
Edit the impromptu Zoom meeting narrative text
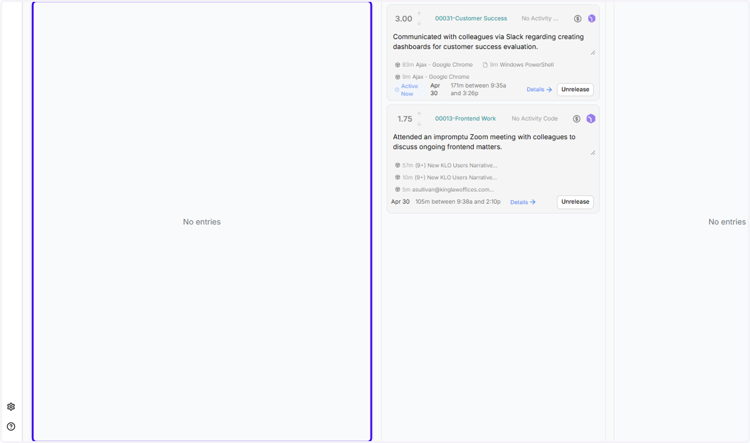coord(493,142)
